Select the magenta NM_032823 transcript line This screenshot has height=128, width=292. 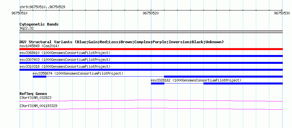tap(151, 101)
